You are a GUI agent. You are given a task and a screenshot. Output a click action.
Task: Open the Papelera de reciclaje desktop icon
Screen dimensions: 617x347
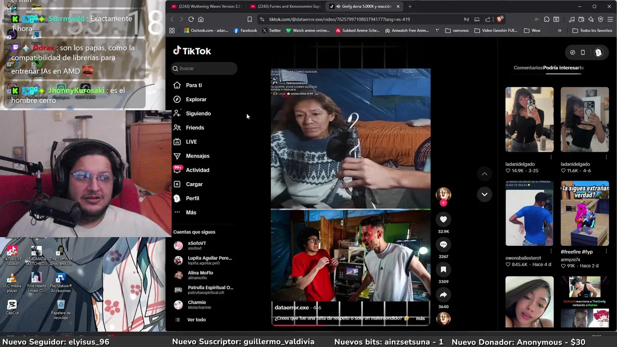coord(61,309)
